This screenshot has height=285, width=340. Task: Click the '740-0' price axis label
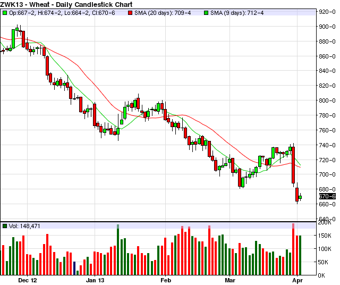tap(327, 145)
